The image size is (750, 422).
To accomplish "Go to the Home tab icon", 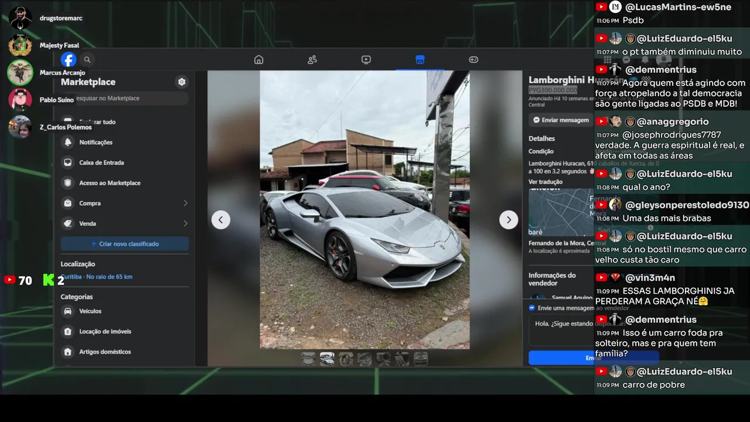I will coord(258,59).
